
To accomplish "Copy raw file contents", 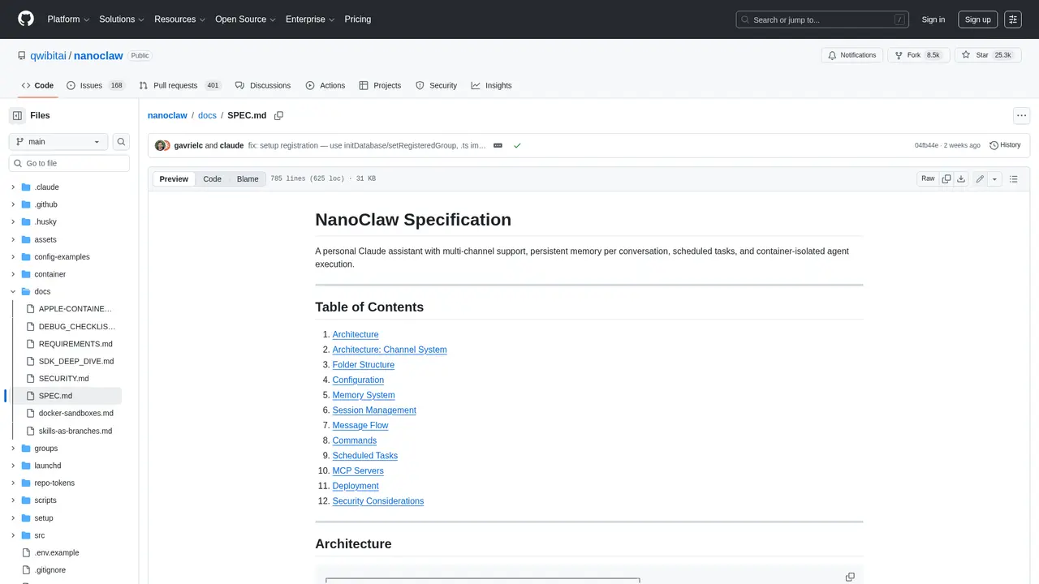I will point(946,178).
